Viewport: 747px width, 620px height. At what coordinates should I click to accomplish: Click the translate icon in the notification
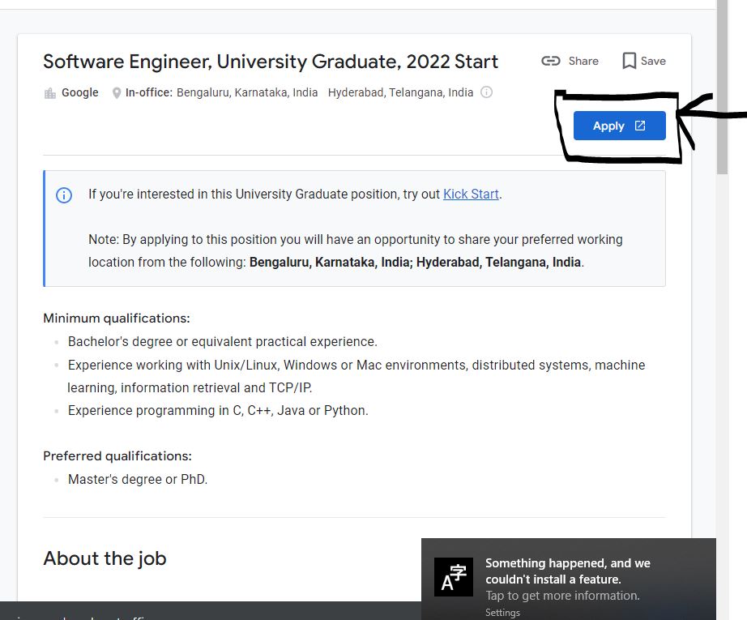(454, 577)
